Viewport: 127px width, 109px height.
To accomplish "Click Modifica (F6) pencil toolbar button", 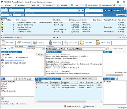I will (x=24, y=43).
